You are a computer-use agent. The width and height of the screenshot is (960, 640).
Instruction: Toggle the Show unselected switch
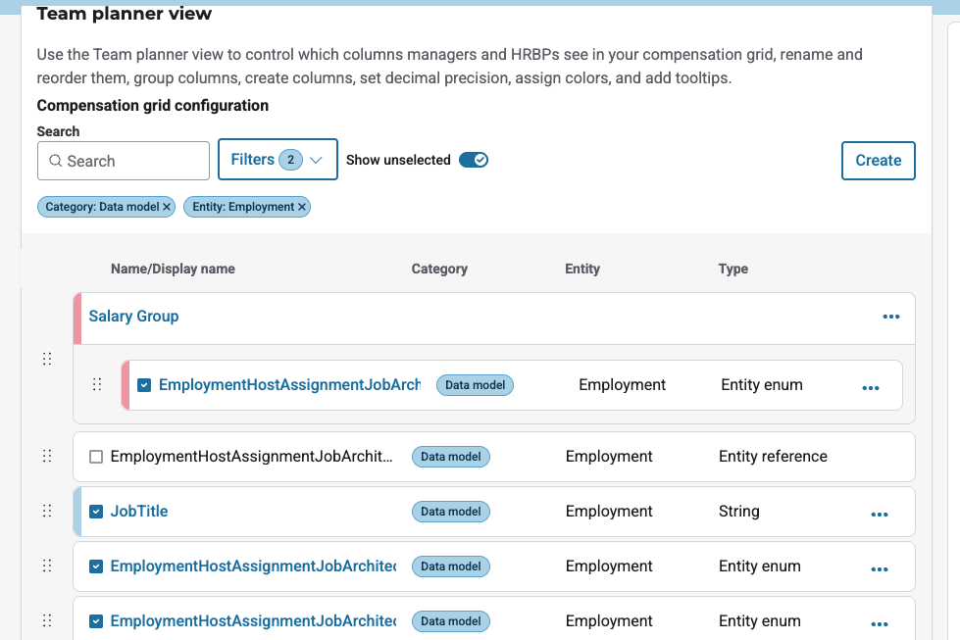474,160
